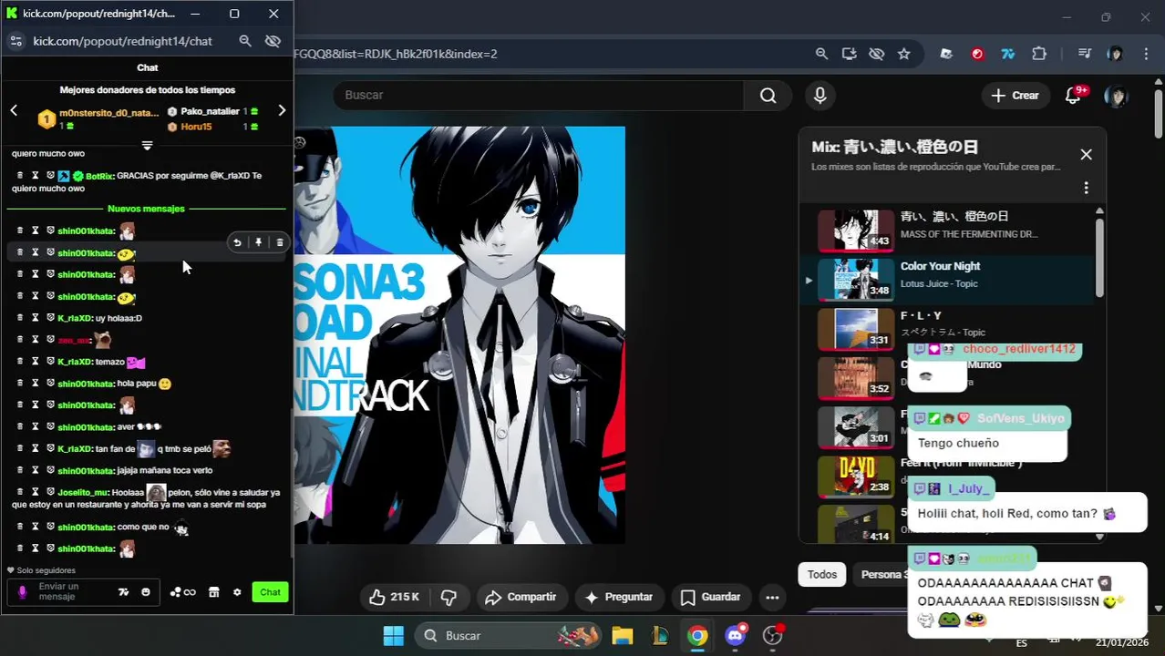
Task: Click YouTube search magnifier button
Action: (768, 95)
